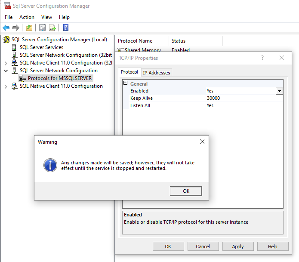Click the SQL Server Network Configuration (32bit) icon
Viewport: 299px width, 262px height.
pos(14,55)
